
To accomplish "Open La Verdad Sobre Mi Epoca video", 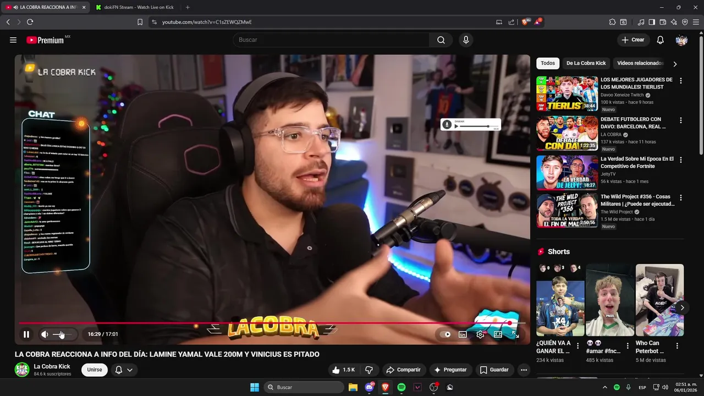I will 567,173.
